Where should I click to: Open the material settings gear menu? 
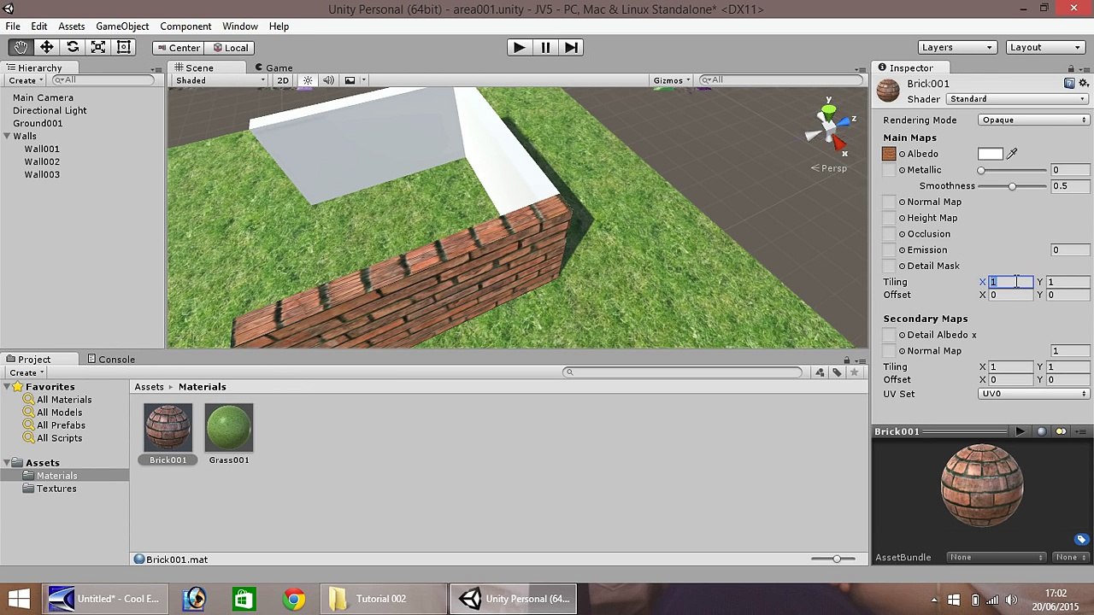1084,83
